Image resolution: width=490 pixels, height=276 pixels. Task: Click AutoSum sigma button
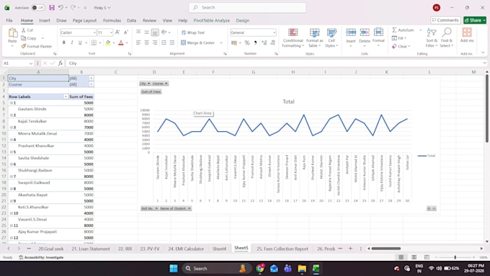403,30
